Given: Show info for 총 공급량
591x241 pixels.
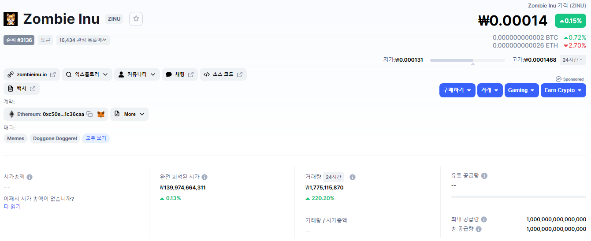Looking at the screenshot, I should [479, 229].
